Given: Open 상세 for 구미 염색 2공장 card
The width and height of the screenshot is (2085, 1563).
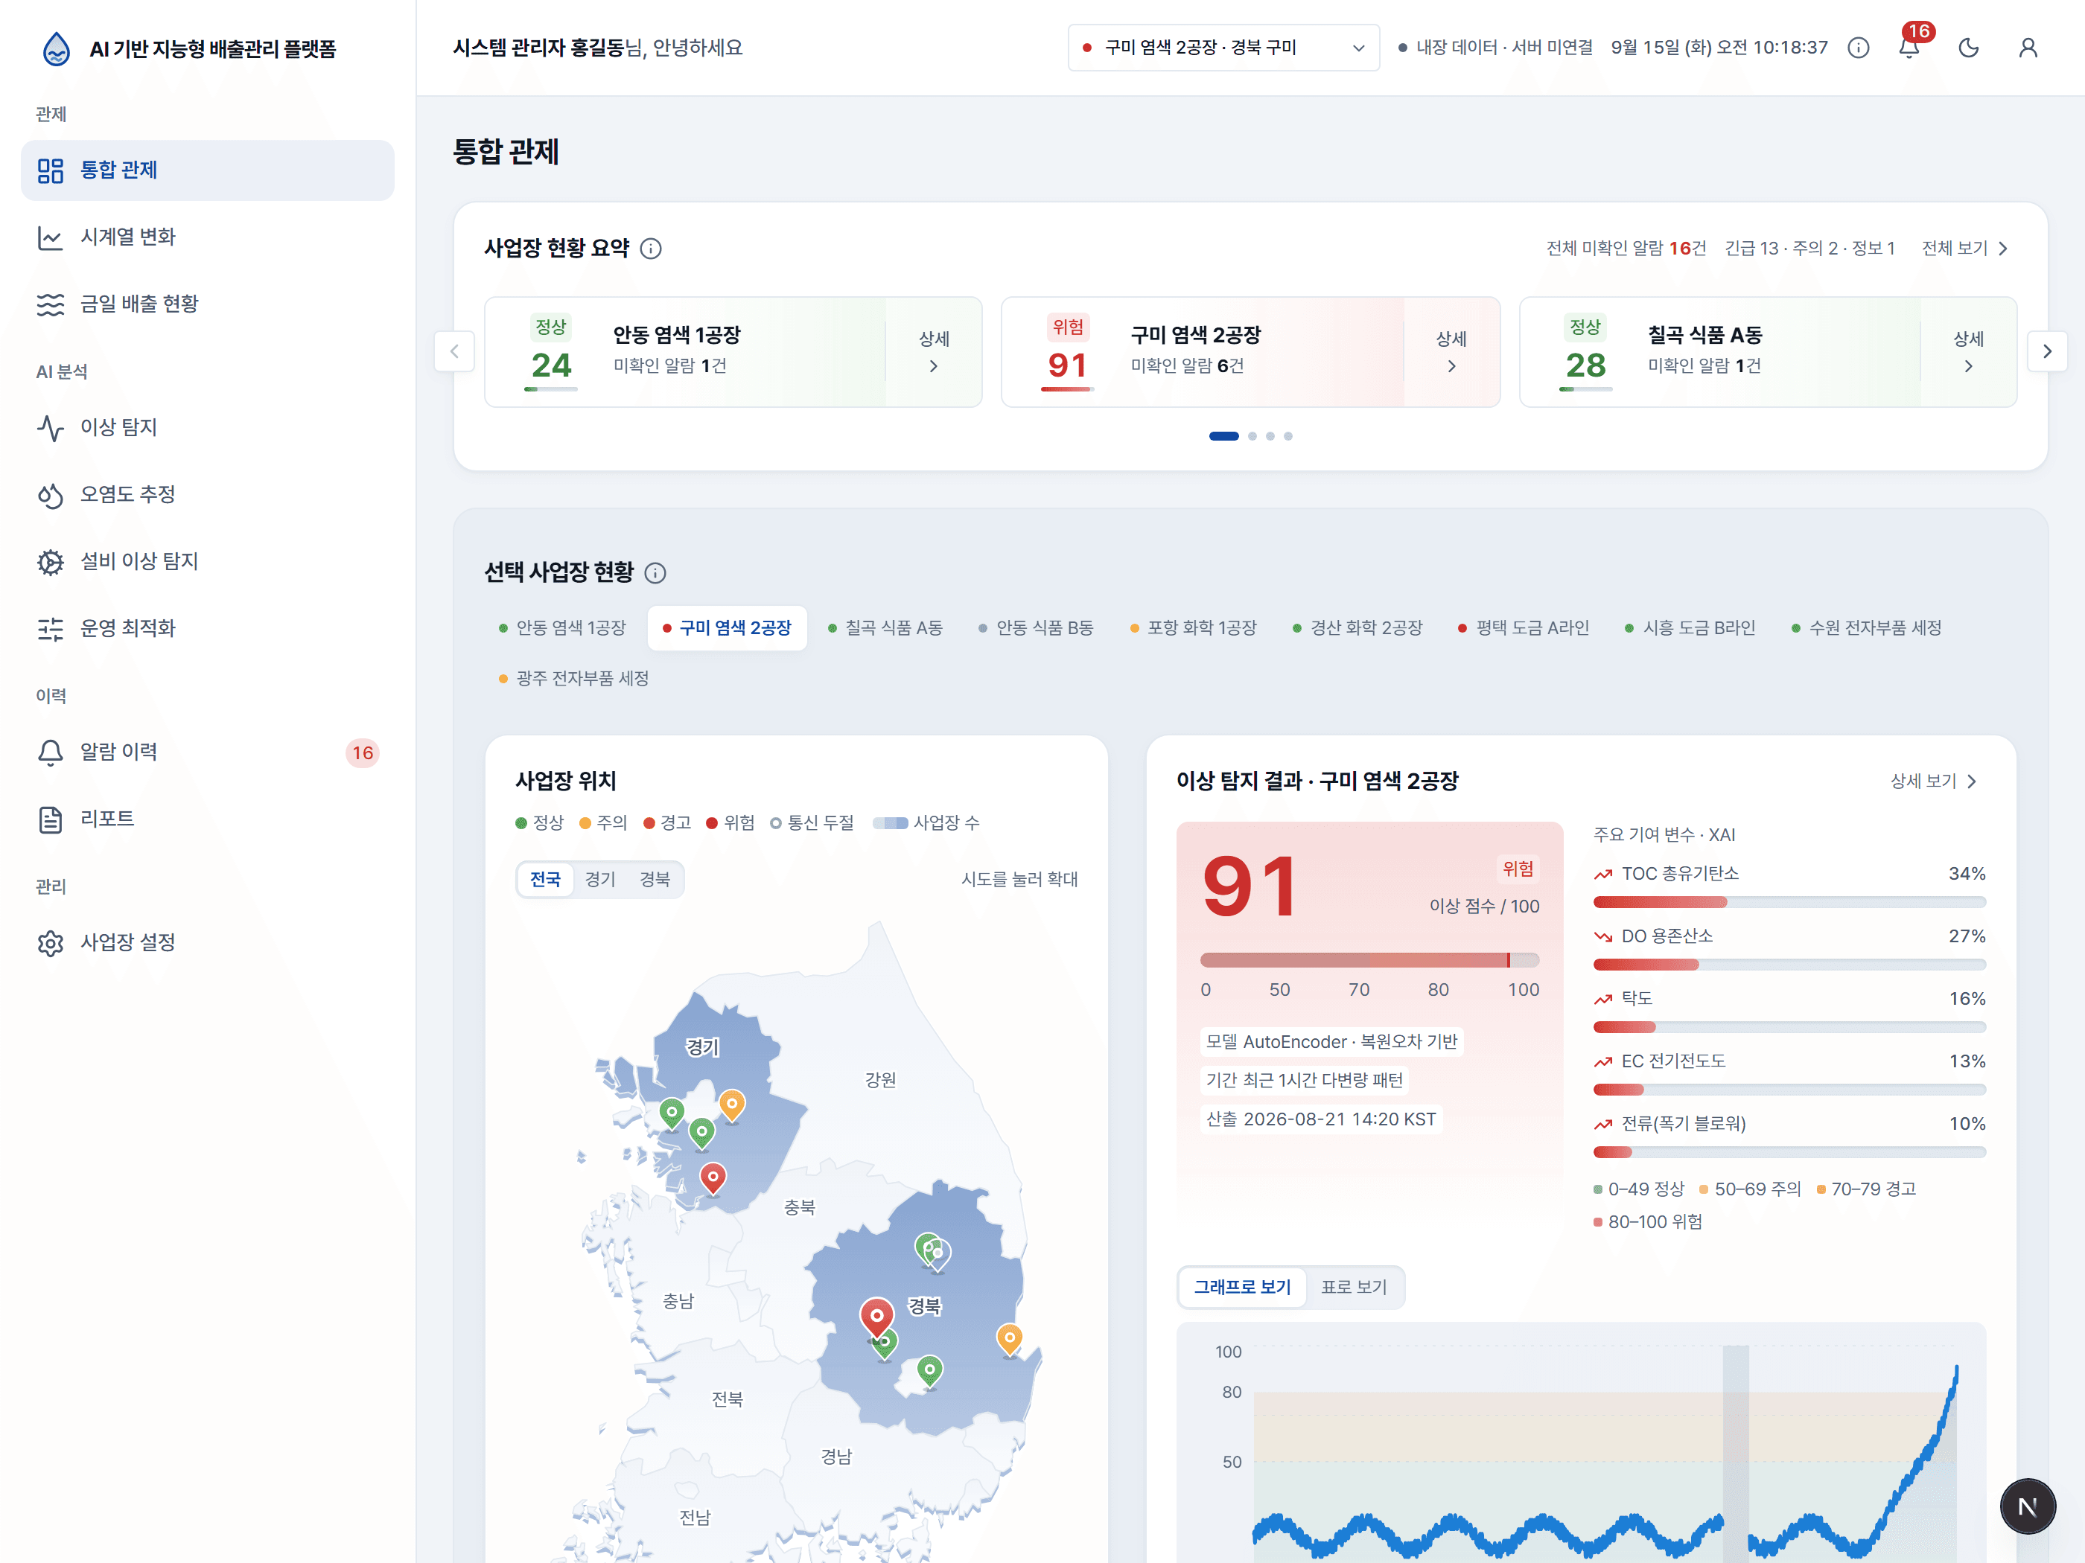Looking at the screenshot, I should (x=1451, y=351).
